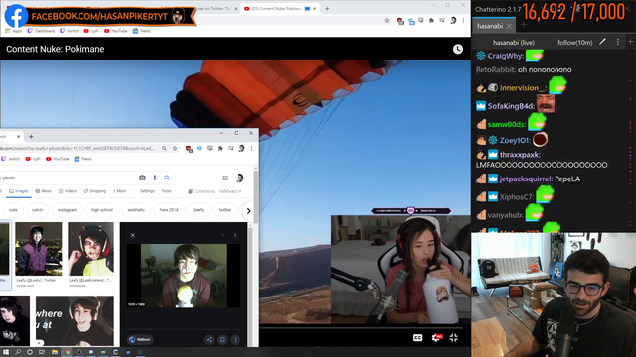Toggle closed captions on the video player
The height and width of the screenshot is (357, 636).
pyautogui.click(x=417, y=338)
